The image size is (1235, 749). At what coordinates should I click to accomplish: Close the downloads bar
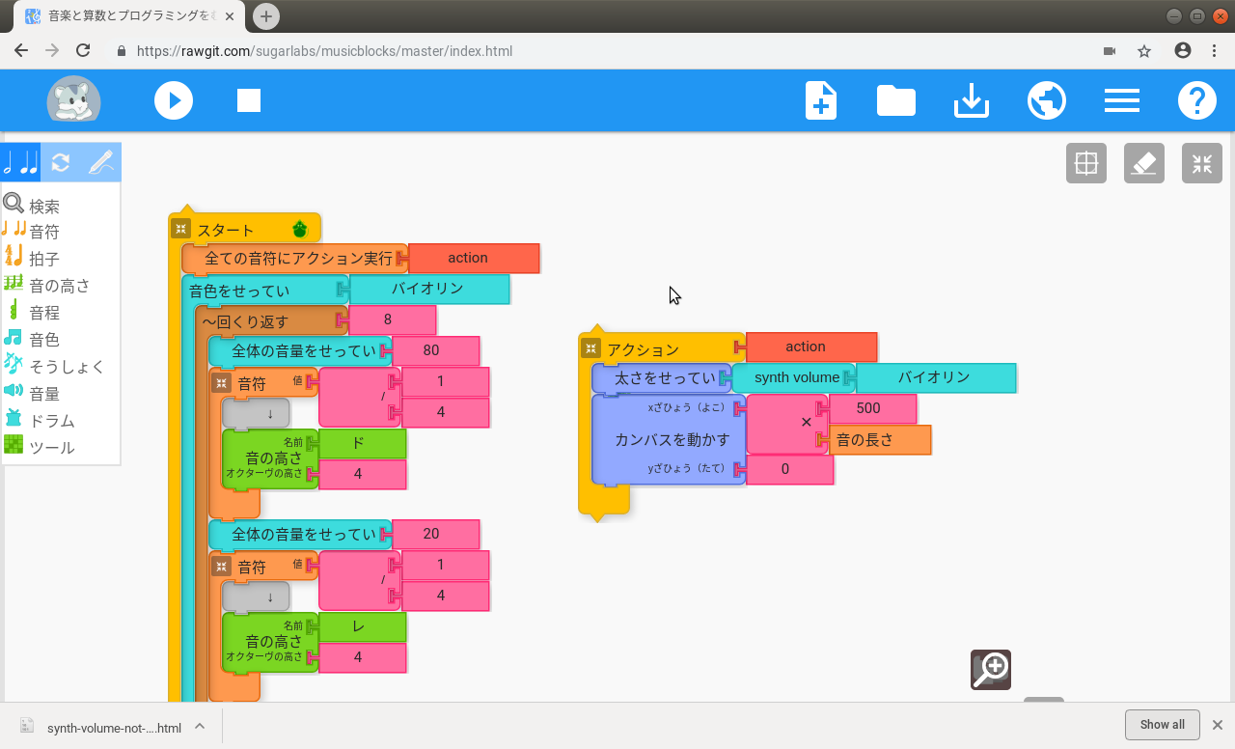tap(1218, 725)
